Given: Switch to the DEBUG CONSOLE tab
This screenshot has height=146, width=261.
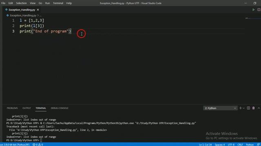Looking at the screenshot, I should pos(60,108).
